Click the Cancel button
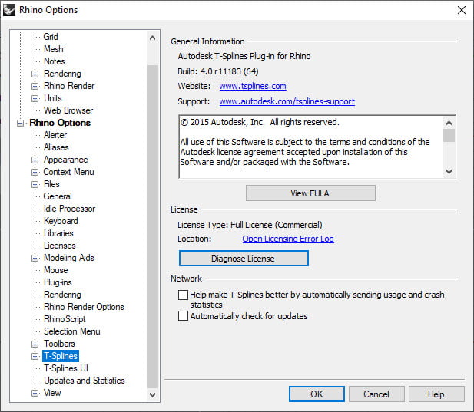 376,394
